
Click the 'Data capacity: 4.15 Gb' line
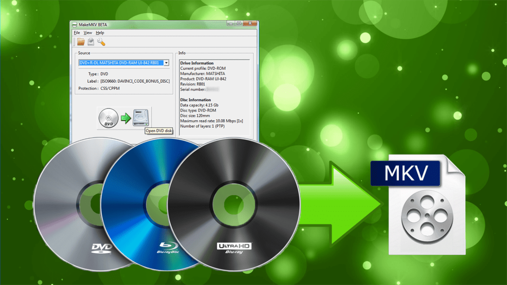coord(199,105)
